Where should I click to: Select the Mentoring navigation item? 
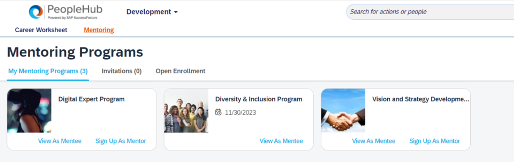point(99,30)
